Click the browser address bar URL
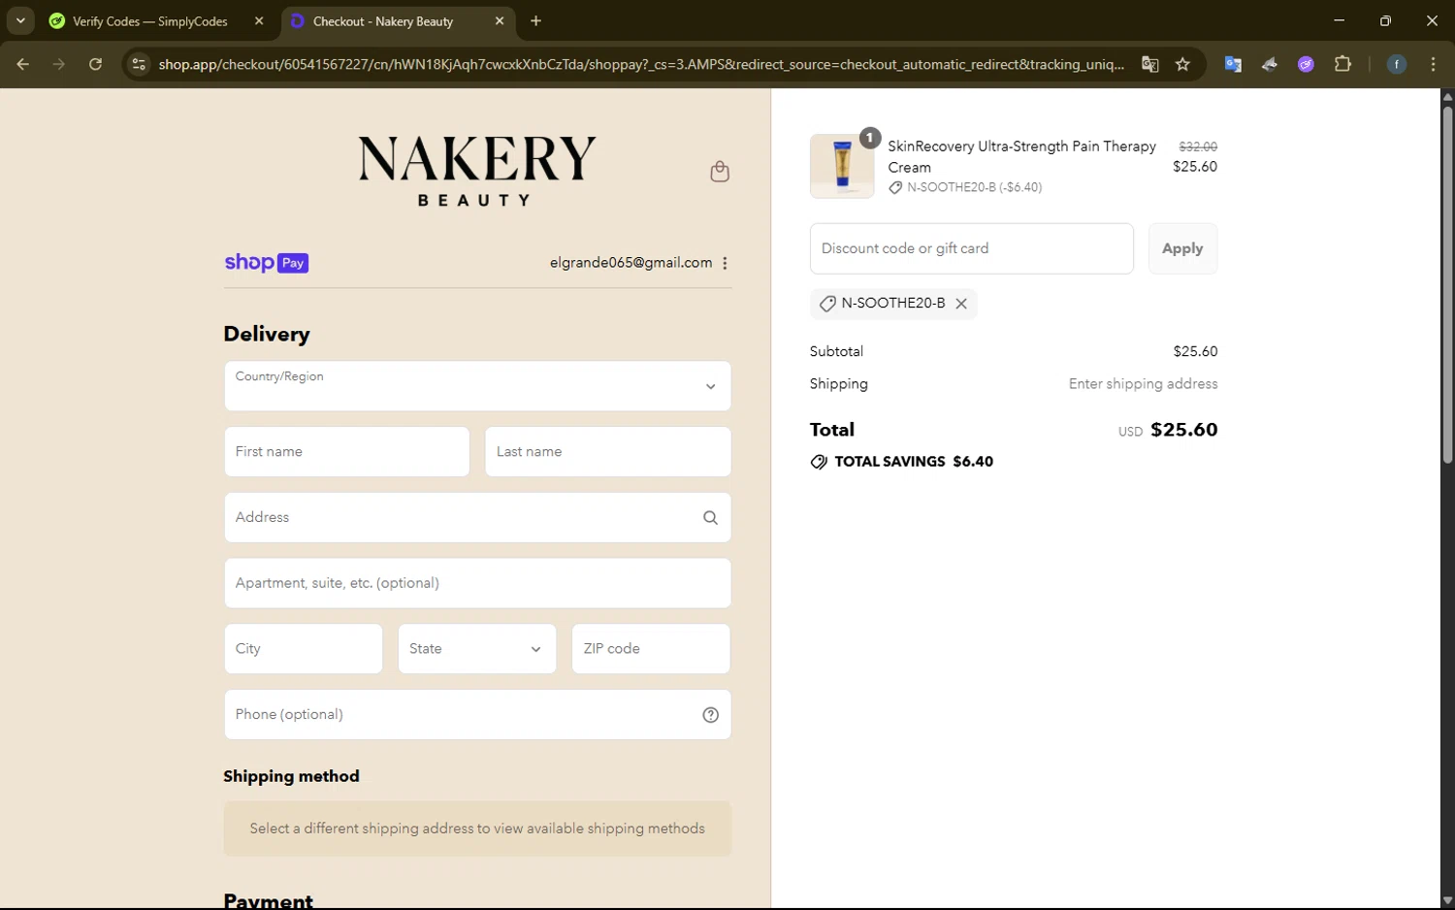 (641, 64)
